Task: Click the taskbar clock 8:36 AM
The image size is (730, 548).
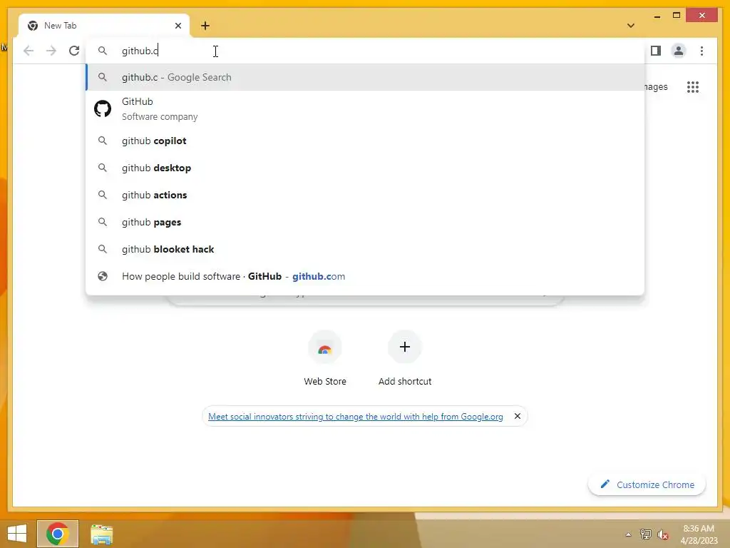Action: point(699,534)
